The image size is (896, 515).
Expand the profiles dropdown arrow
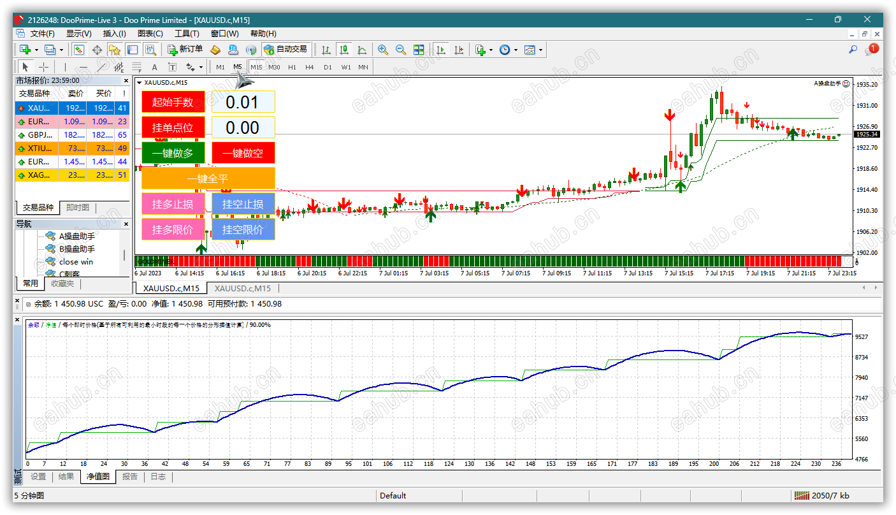61,49
